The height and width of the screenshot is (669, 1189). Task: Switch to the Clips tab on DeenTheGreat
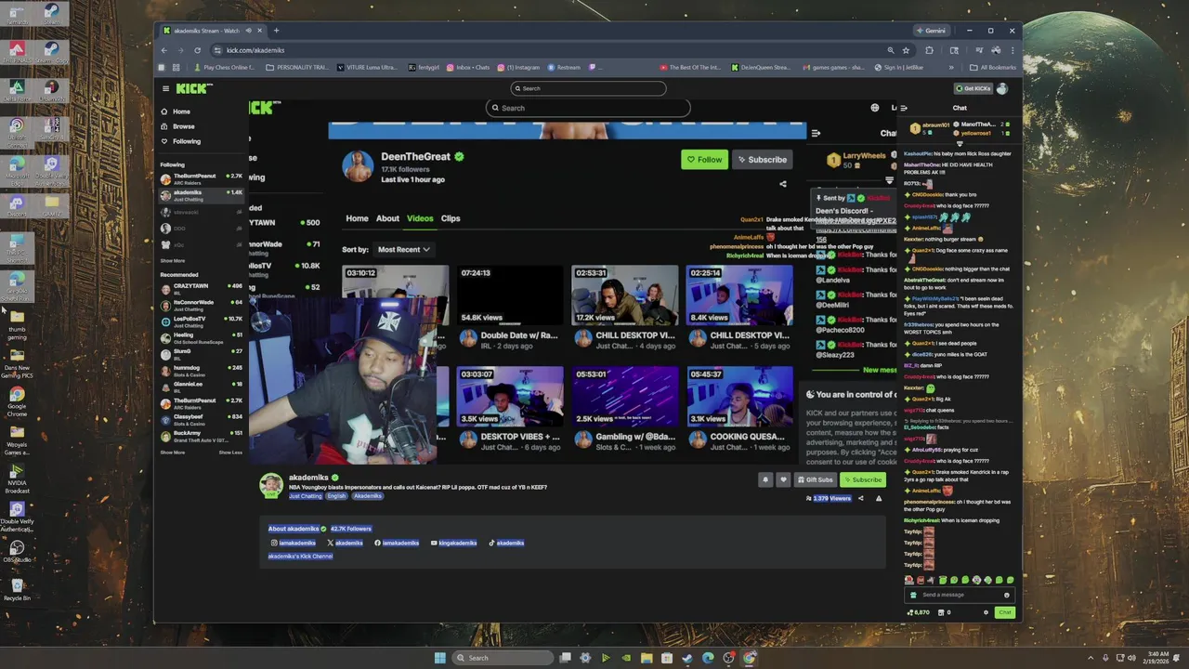(x=451, y=218)
